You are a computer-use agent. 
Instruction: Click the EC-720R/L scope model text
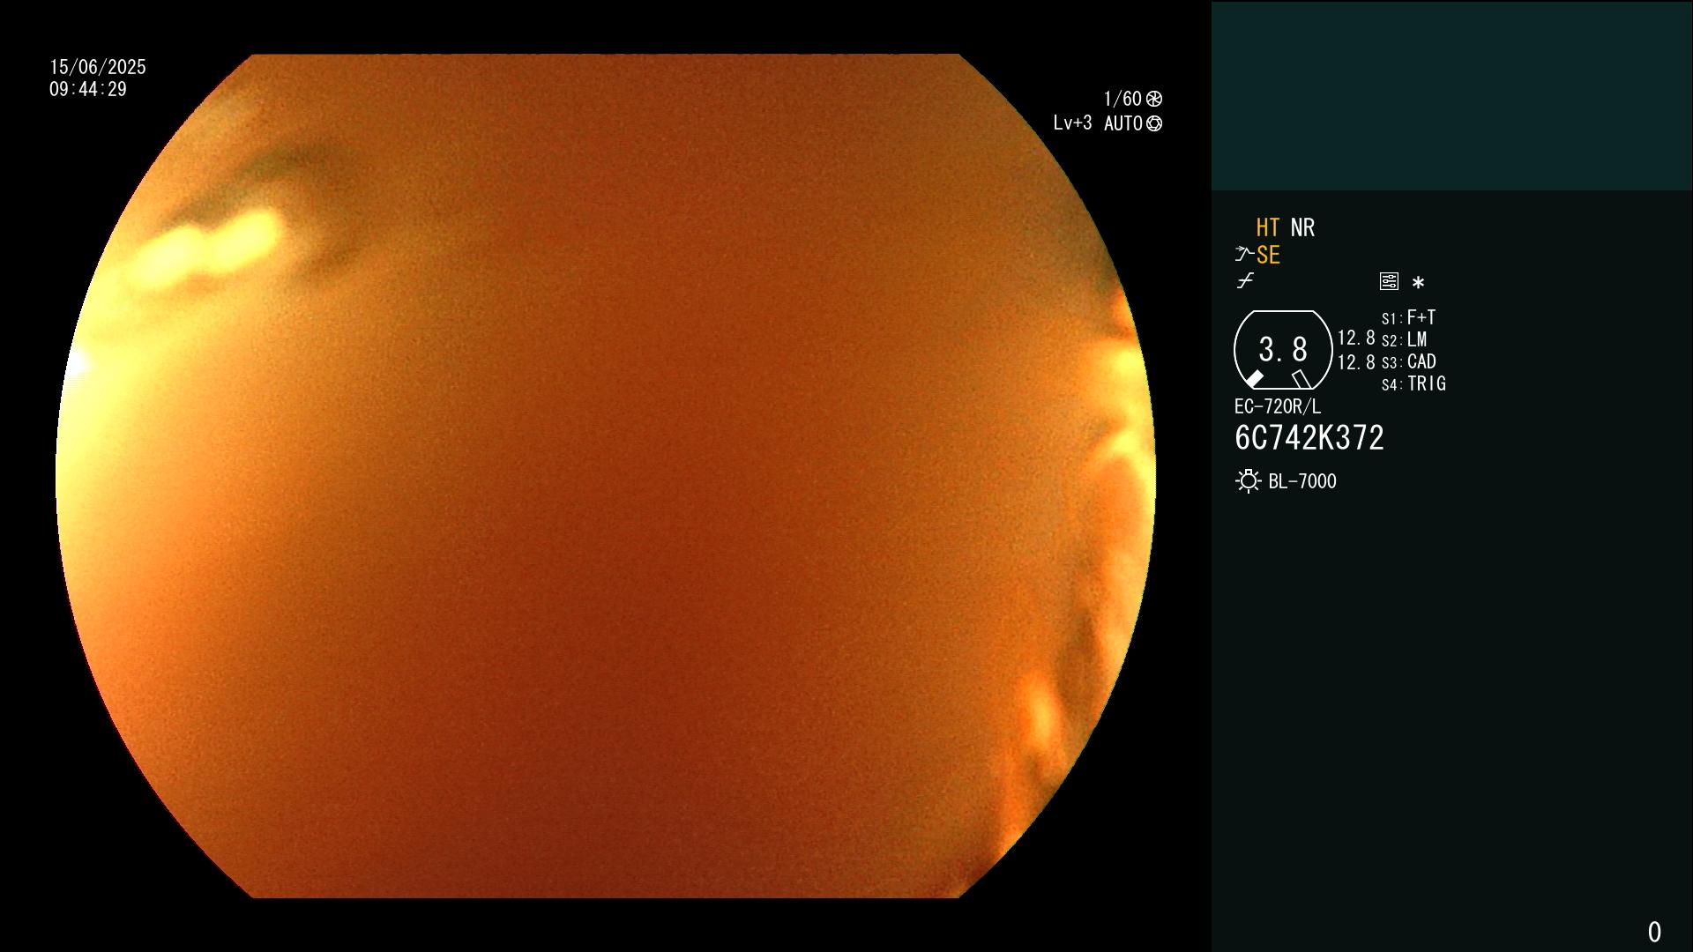tap(1278, 406)
